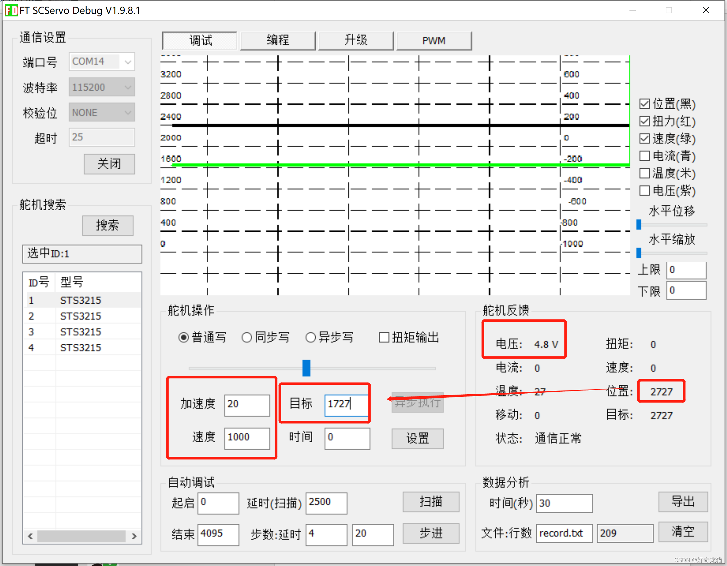
Task: Open the 校验位 NONE dropdown
Action: (x=128, y=112)
